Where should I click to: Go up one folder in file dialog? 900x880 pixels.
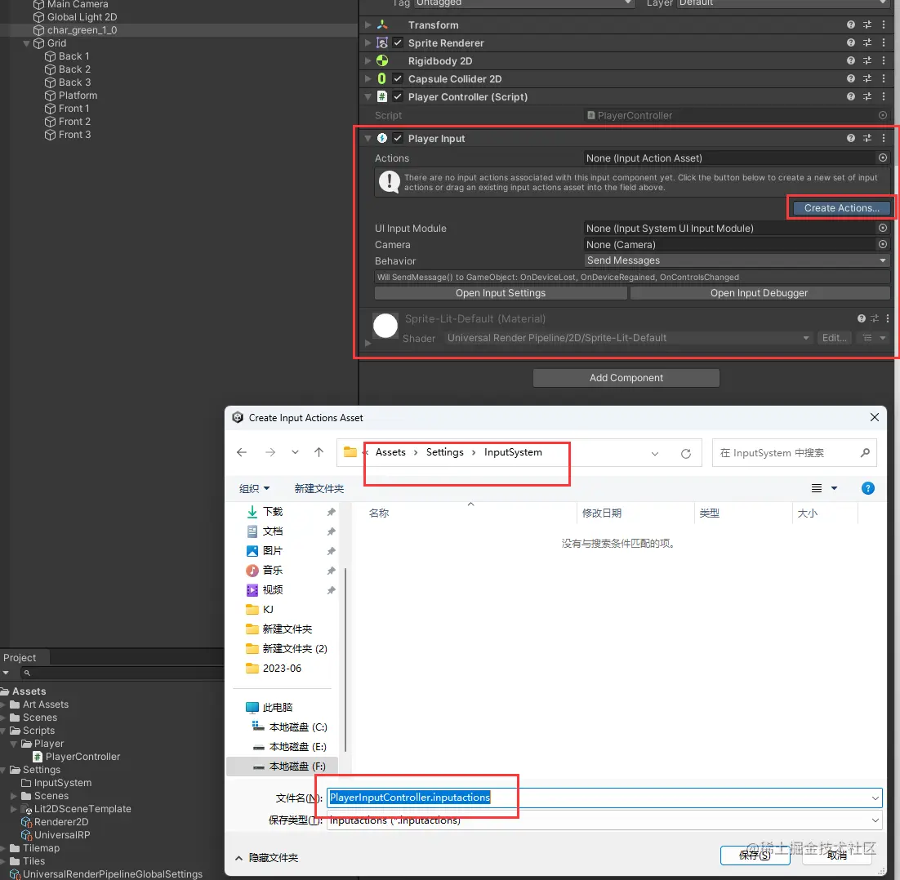[319, 452]
